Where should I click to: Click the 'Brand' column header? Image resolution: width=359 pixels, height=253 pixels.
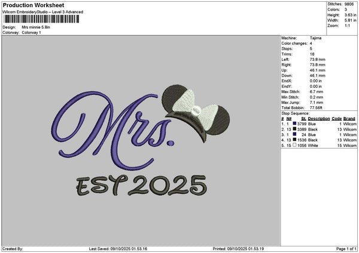click(349, 119)
